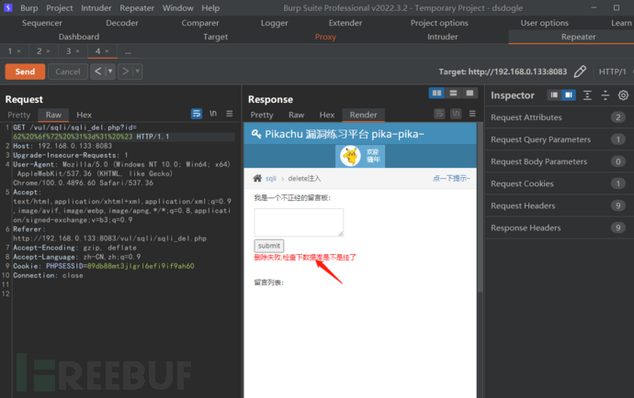This screenshot has height=398, width=634.
Task: Switch to the Decoder tab
Action: point(122,23)
